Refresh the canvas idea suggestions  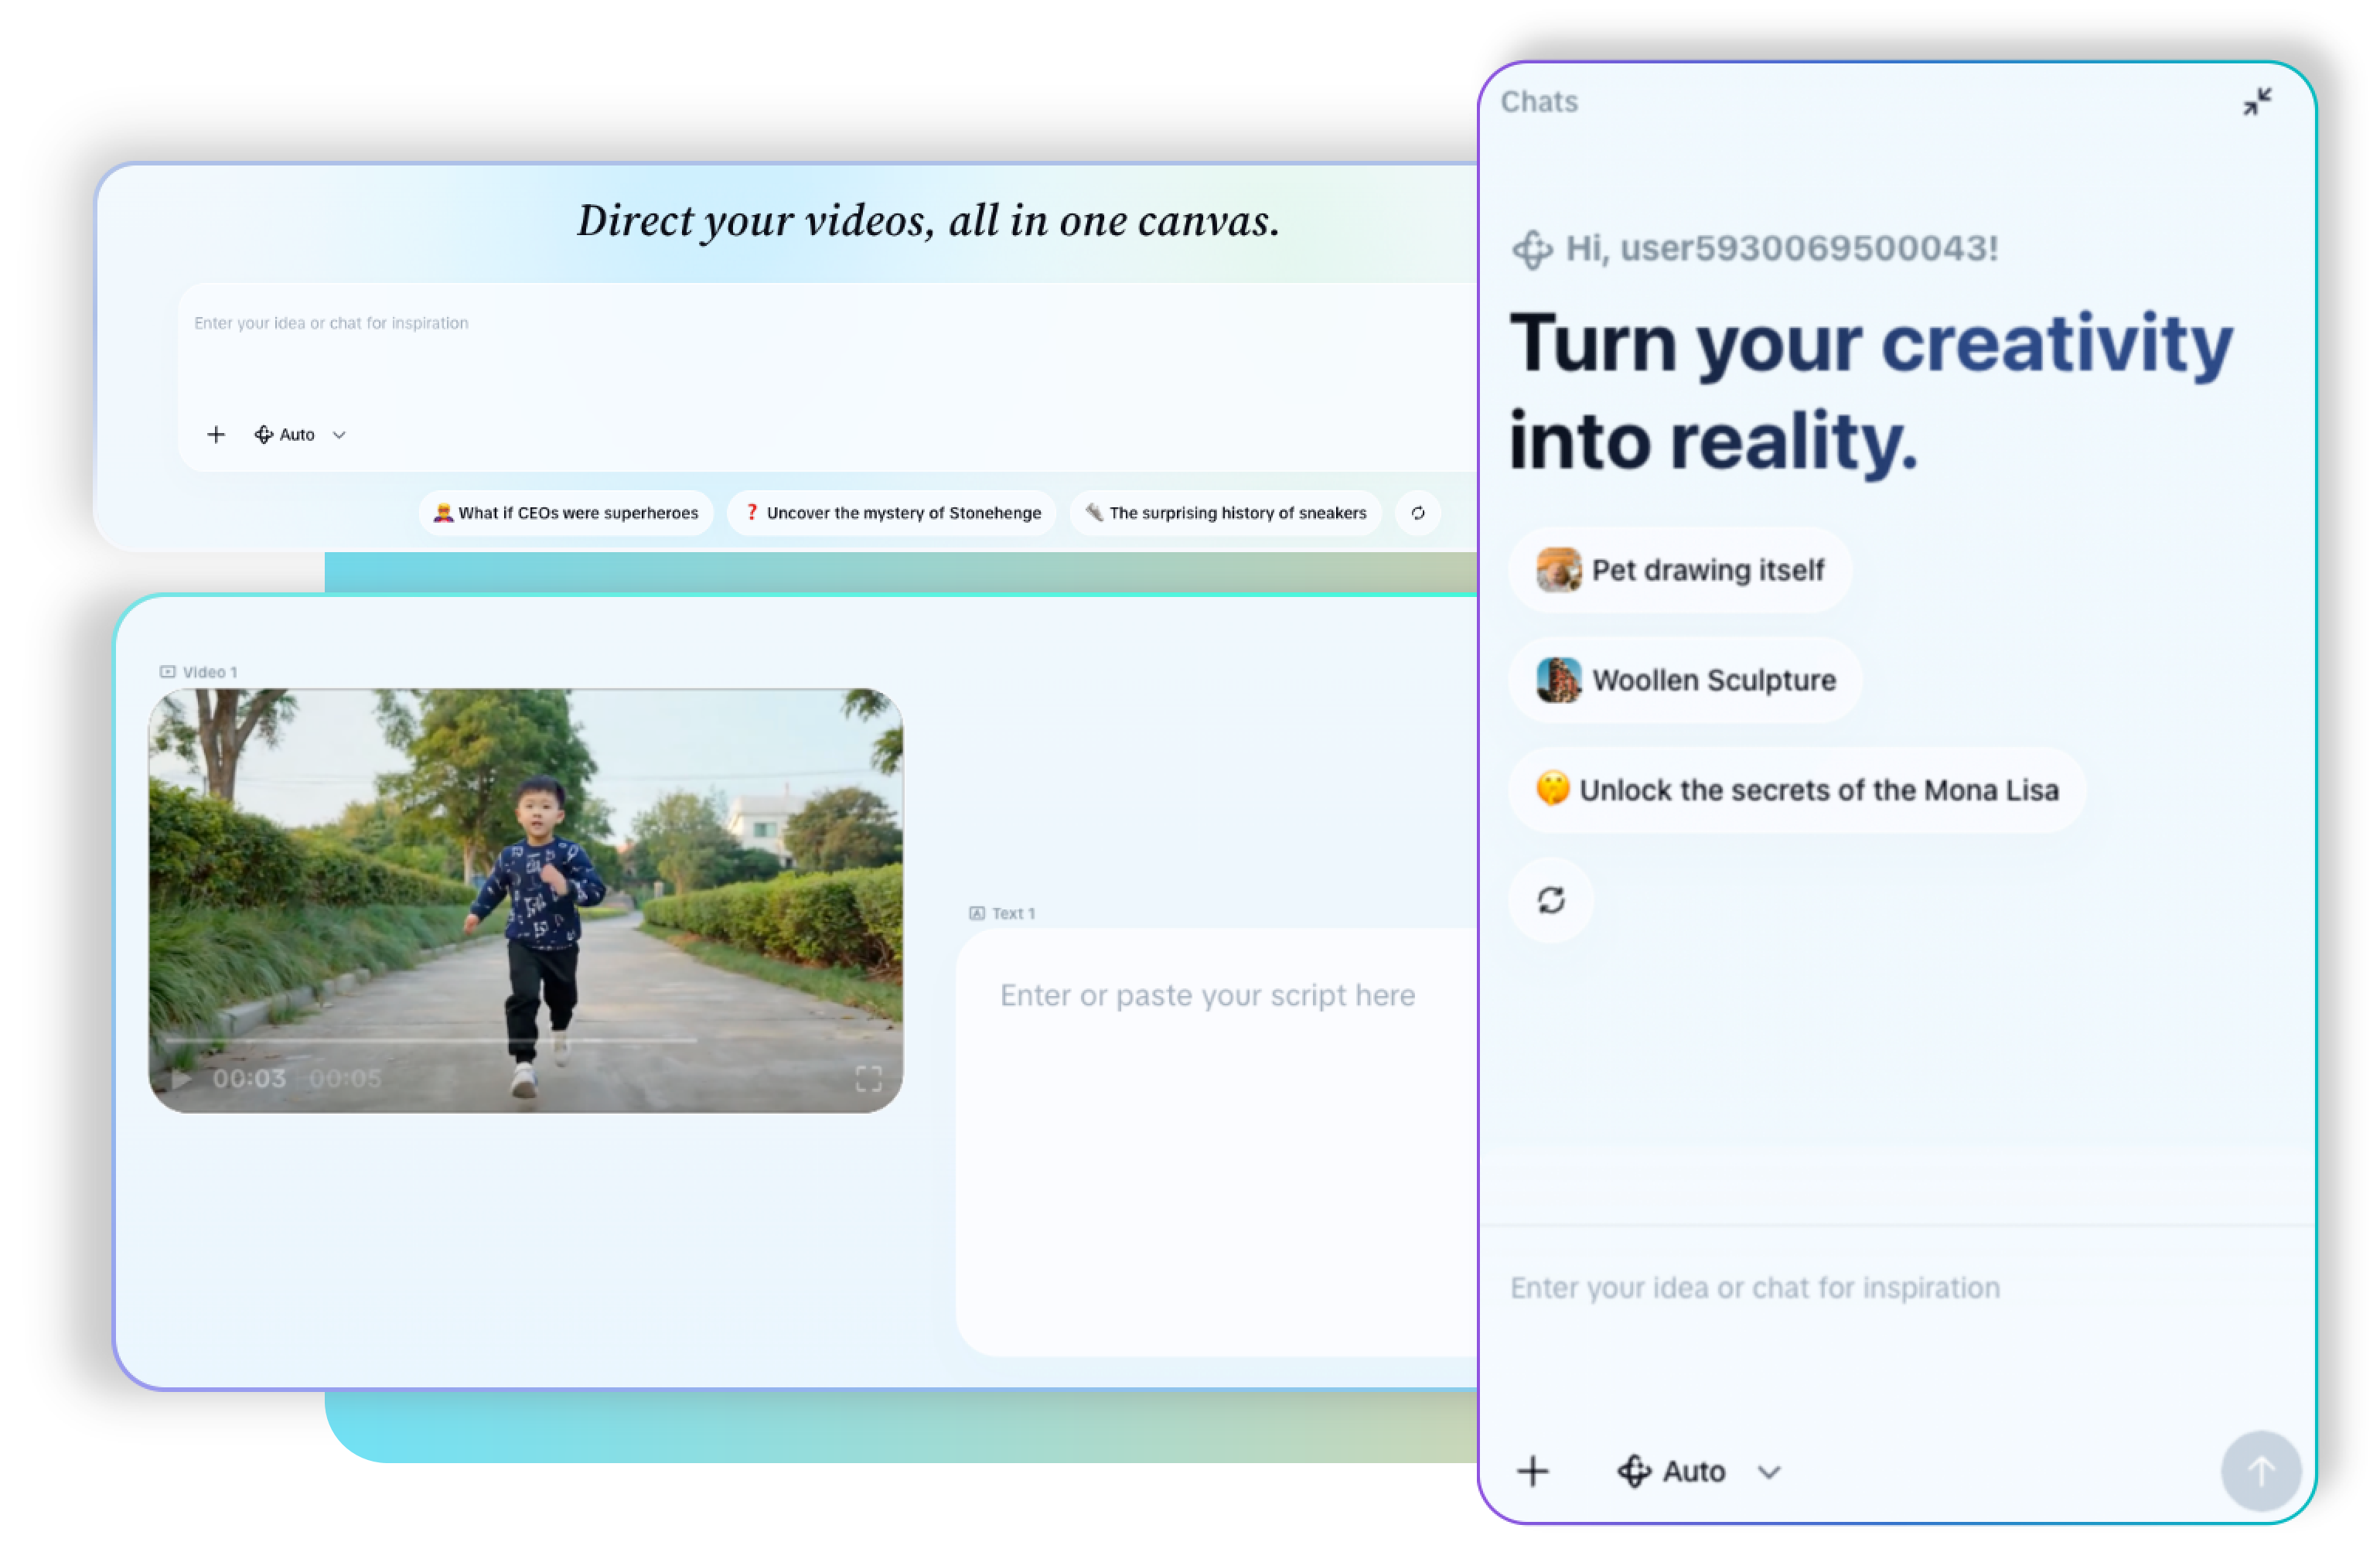click(1417, 513)
